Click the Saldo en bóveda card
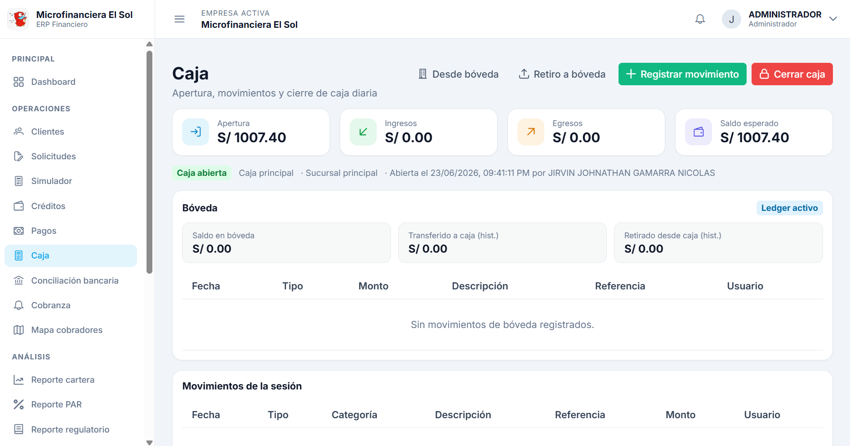The width and height of the screenshot is (850, 446). click(286, 243)
